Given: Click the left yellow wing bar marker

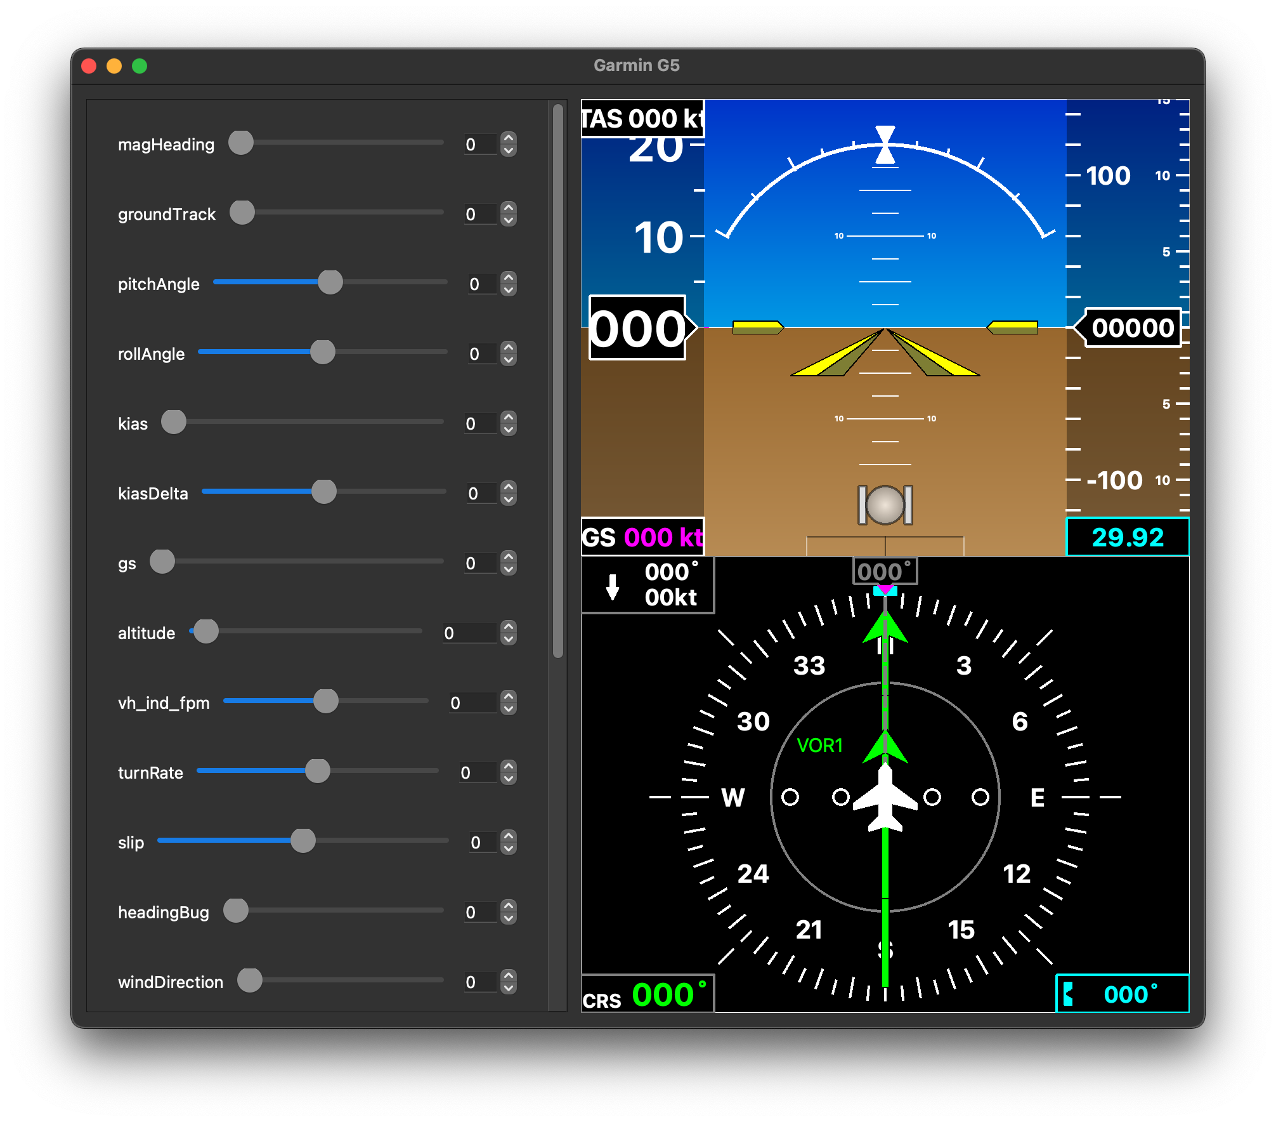Looking at the screenshot, I should click(758, 327).
